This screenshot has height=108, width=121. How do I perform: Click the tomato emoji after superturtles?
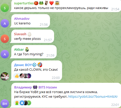click(36, 3)
